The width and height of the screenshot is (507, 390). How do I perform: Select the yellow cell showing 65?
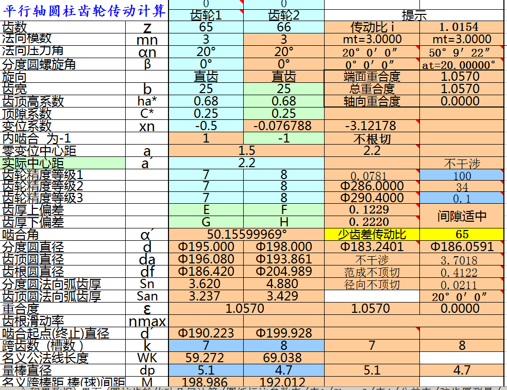click(462, 235)
